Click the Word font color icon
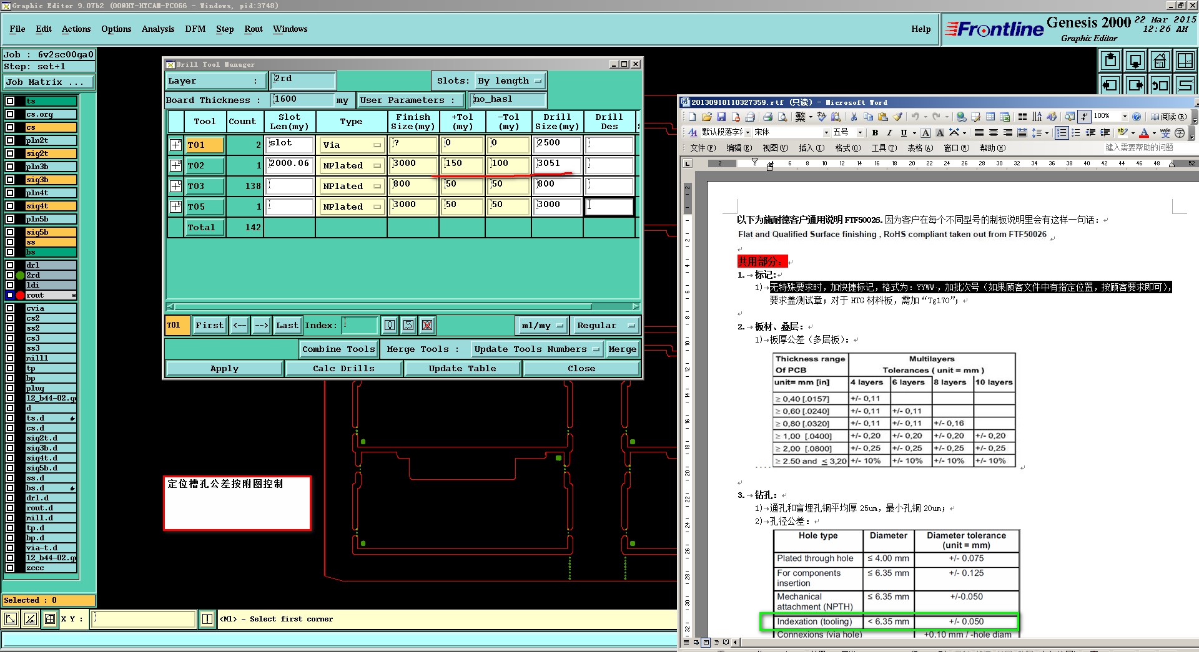 pos(1144,132)
